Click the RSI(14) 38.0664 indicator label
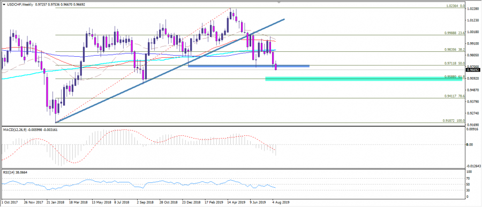The width and height of the screenshot is (482, 207). click(x=14, y=173)
